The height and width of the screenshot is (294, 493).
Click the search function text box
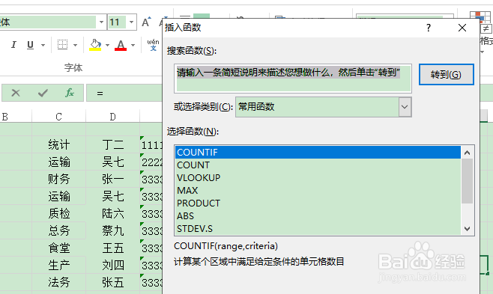coord(293,79)
